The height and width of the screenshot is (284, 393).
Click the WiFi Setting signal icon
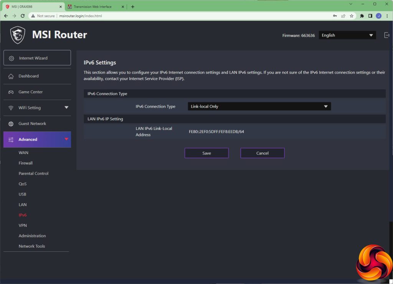11,108
